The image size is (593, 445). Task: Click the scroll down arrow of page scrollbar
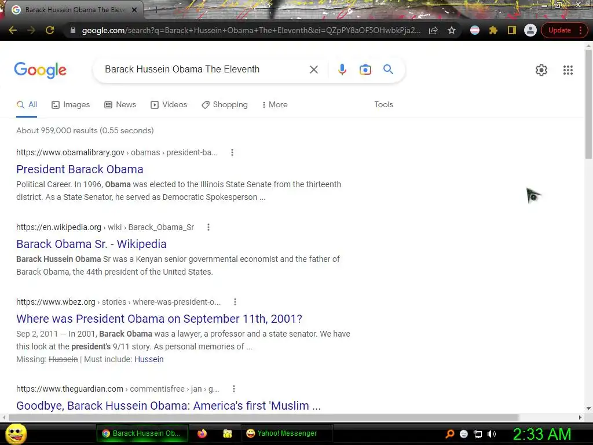(x=588, y=408)
